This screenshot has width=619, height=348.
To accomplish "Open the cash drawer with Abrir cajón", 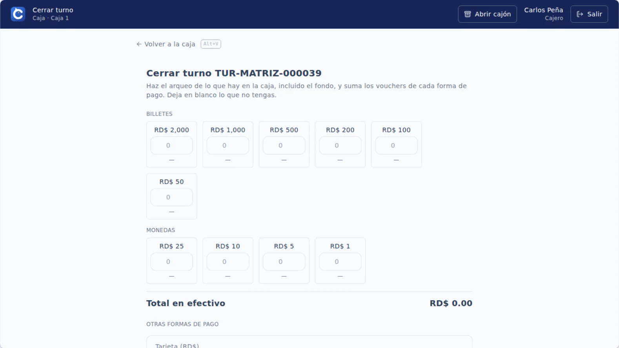I will [x=487, y=14].
